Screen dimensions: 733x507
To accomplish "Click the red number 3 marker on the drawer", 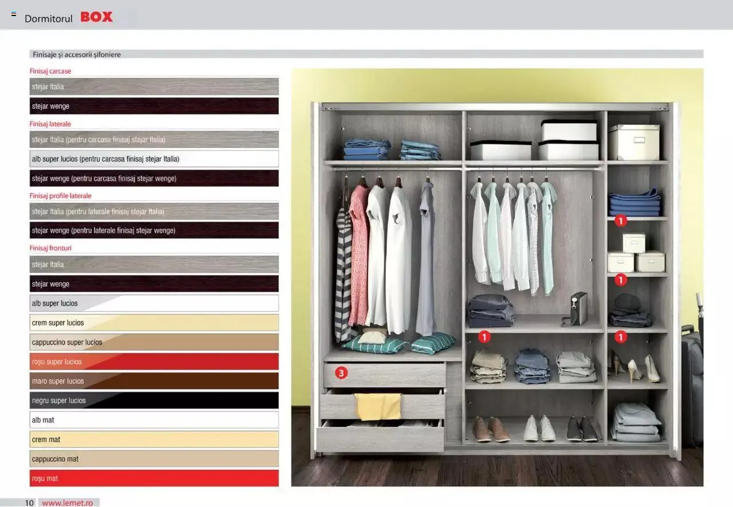I will [x=341, y=374].
